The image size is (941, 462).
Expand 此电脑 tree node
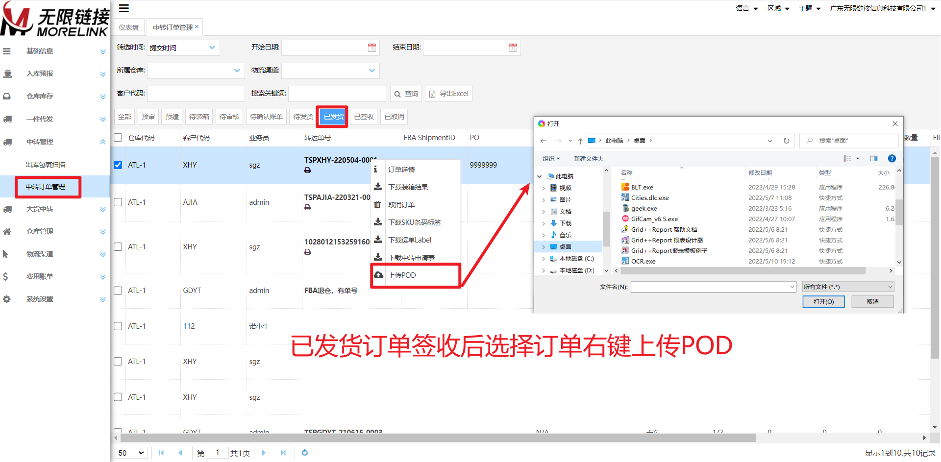tap(540, 176)
